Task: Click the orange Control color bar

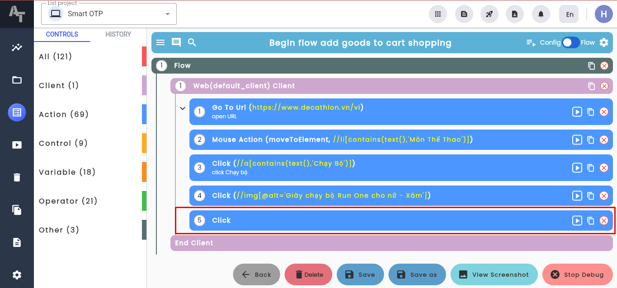Action: [144, 143]
